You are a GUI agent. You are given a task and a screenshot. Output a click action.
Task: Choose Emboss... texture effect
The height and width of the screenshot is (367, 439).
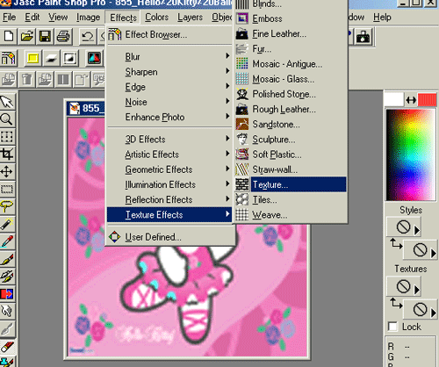(291, 18)
